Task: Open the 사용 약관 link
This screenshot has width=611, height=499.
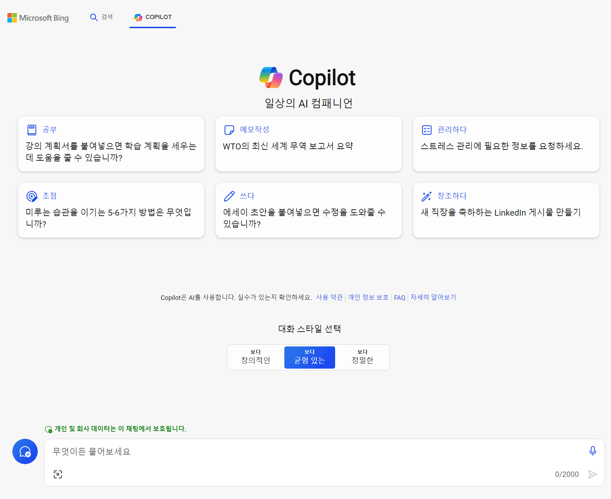Action: [329, 297]
